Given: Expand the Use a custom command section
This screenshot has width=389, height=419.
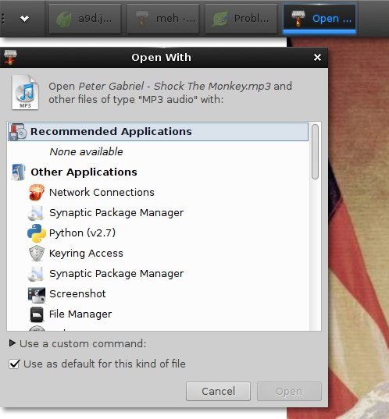Looking at the screenshot, I should point(12,343).
